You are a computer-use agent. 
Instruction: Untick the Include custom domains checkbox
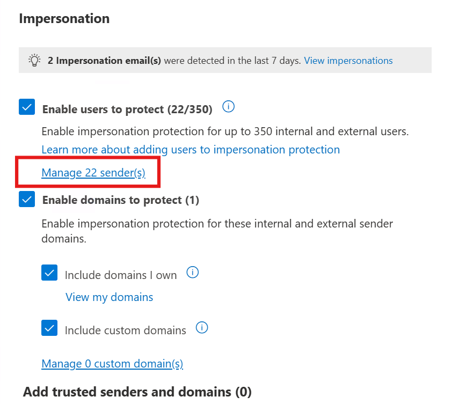pos(49,328)
